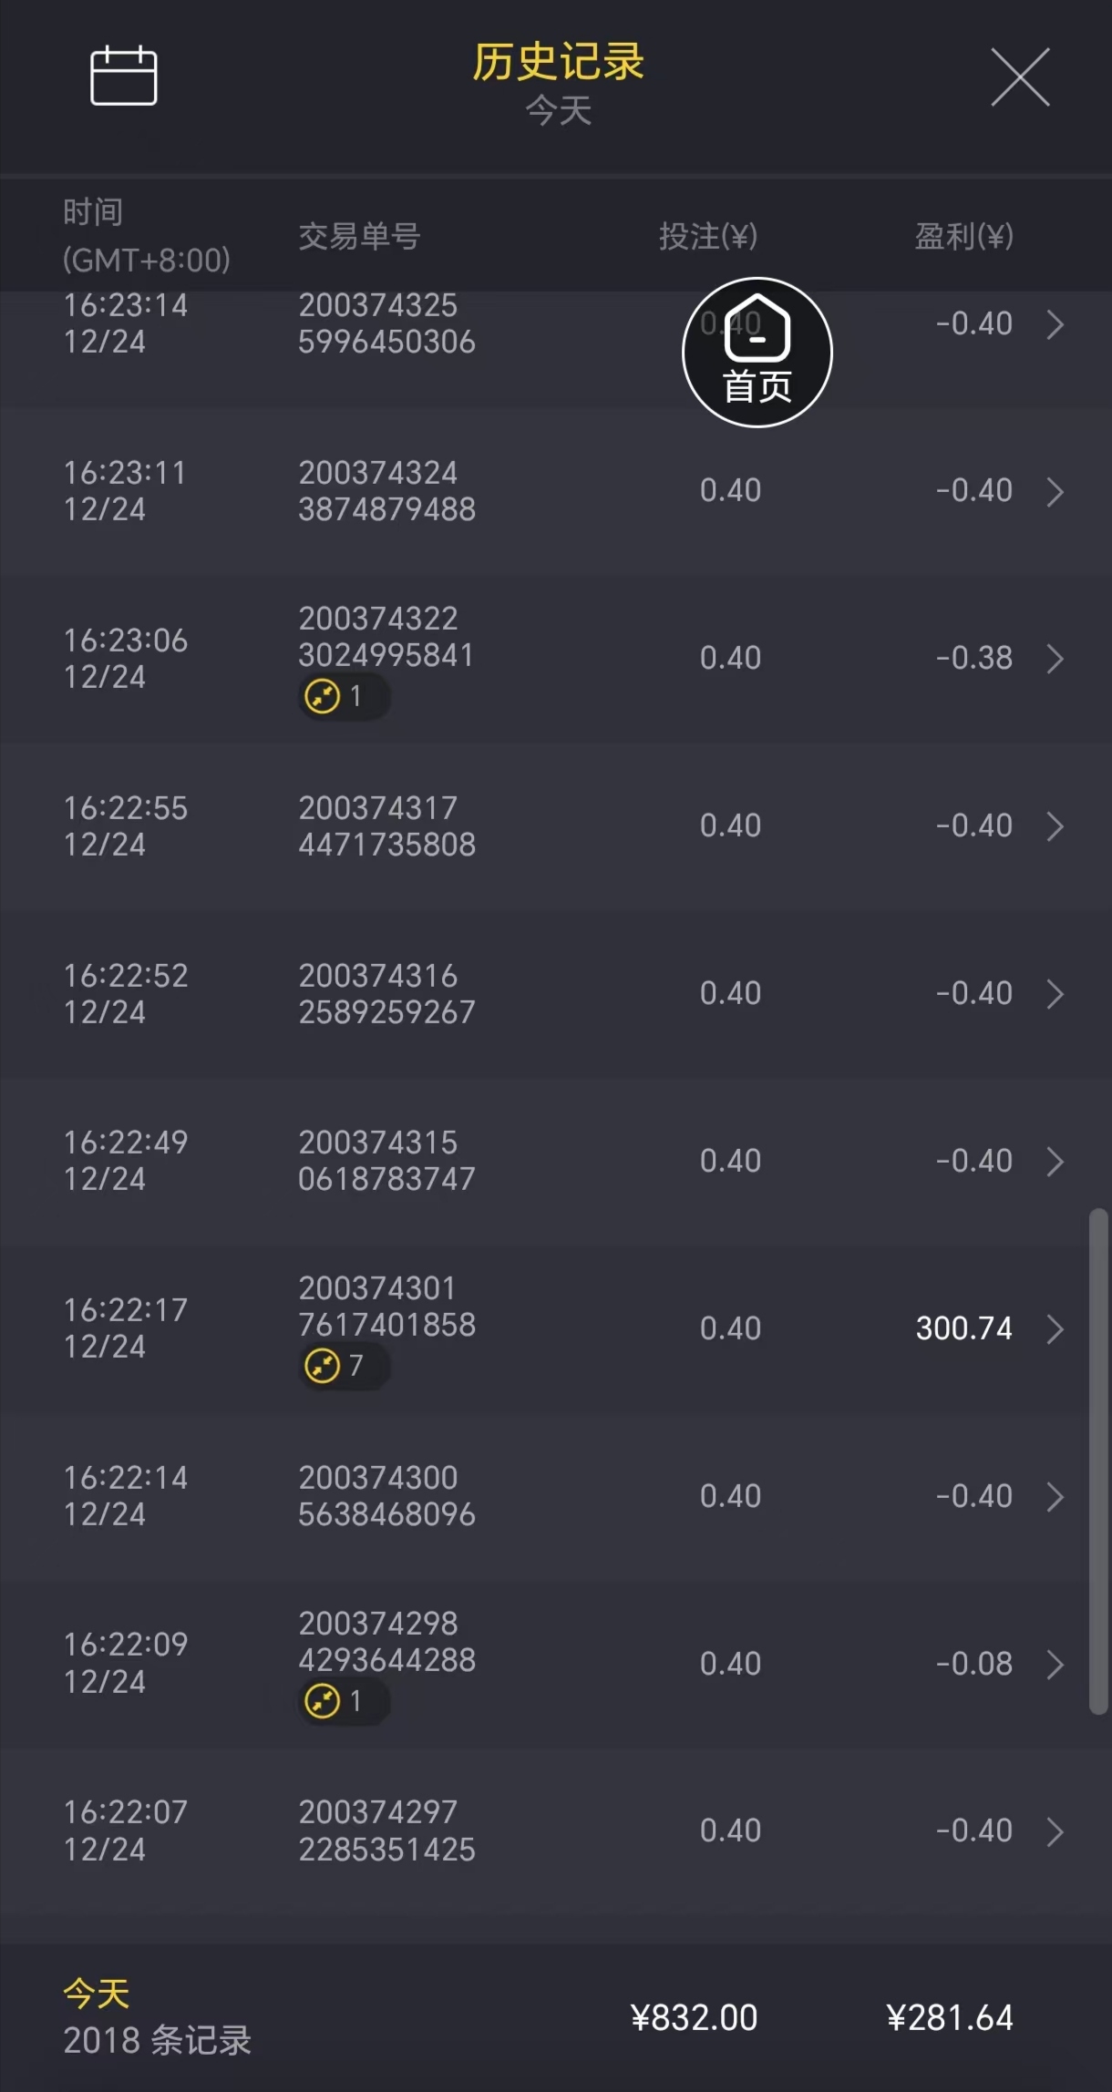Open order number 2003743150618783747
Screen dimensions: 1112x2092
tap(386, 1161)
